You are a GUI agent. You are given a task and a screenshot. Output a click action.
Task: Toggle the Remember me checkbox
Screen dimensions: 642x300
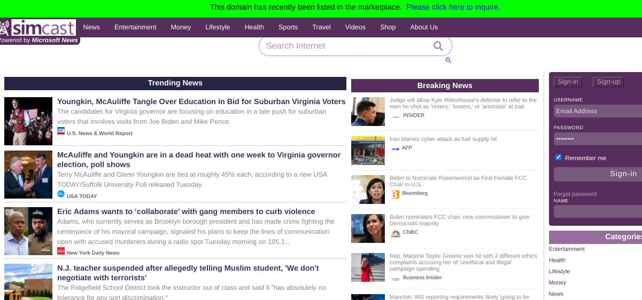point(559,157)
